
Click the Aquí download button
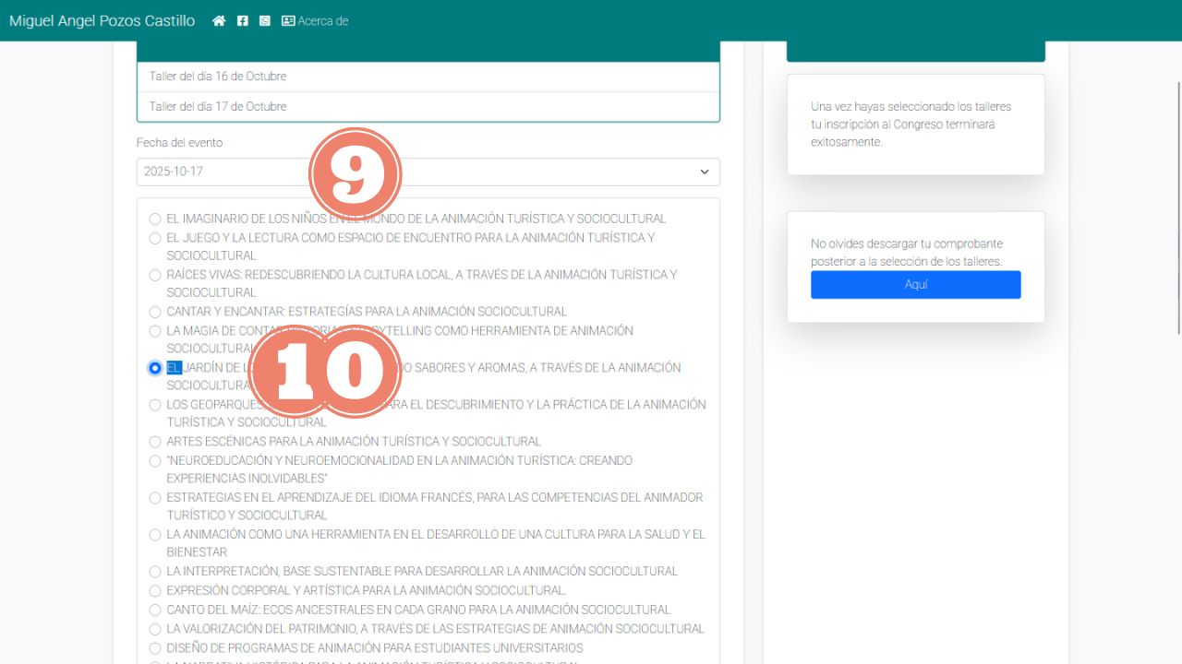(915, 285)
